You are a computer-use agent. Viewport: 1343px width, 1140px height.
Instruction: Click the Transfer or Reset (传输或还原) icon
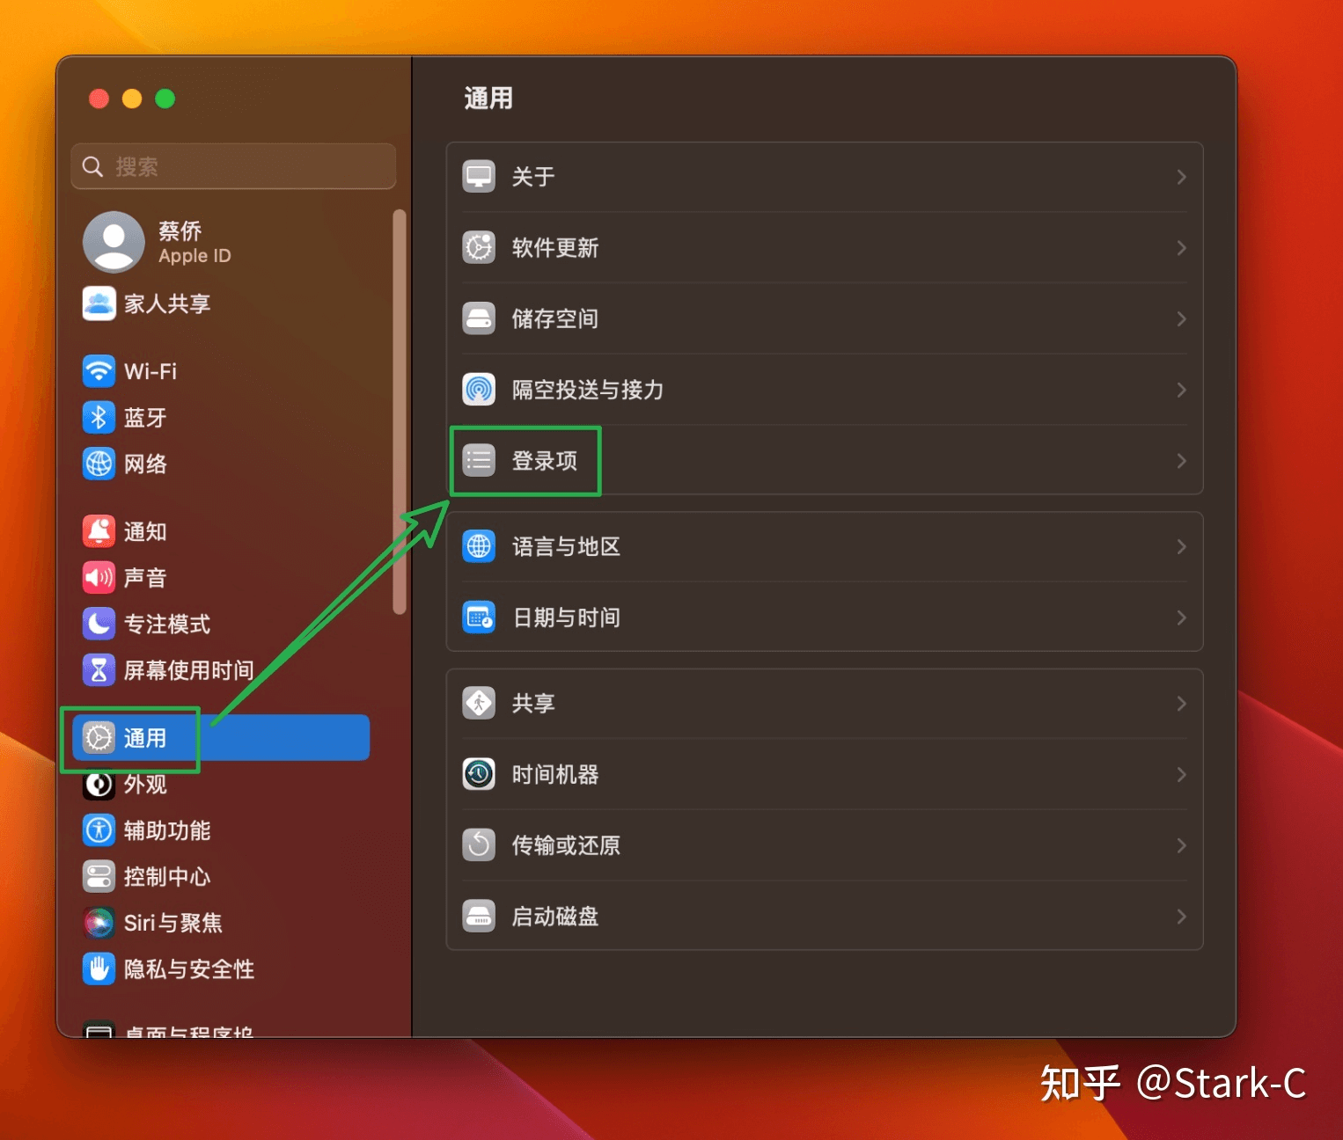pos(479,845)
